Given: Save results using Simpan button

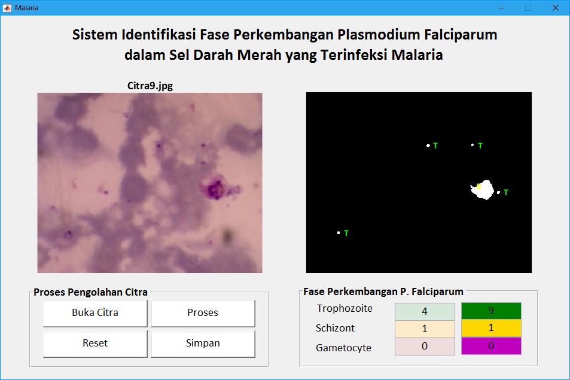Looking at the screenshot, I should (203, 343).
